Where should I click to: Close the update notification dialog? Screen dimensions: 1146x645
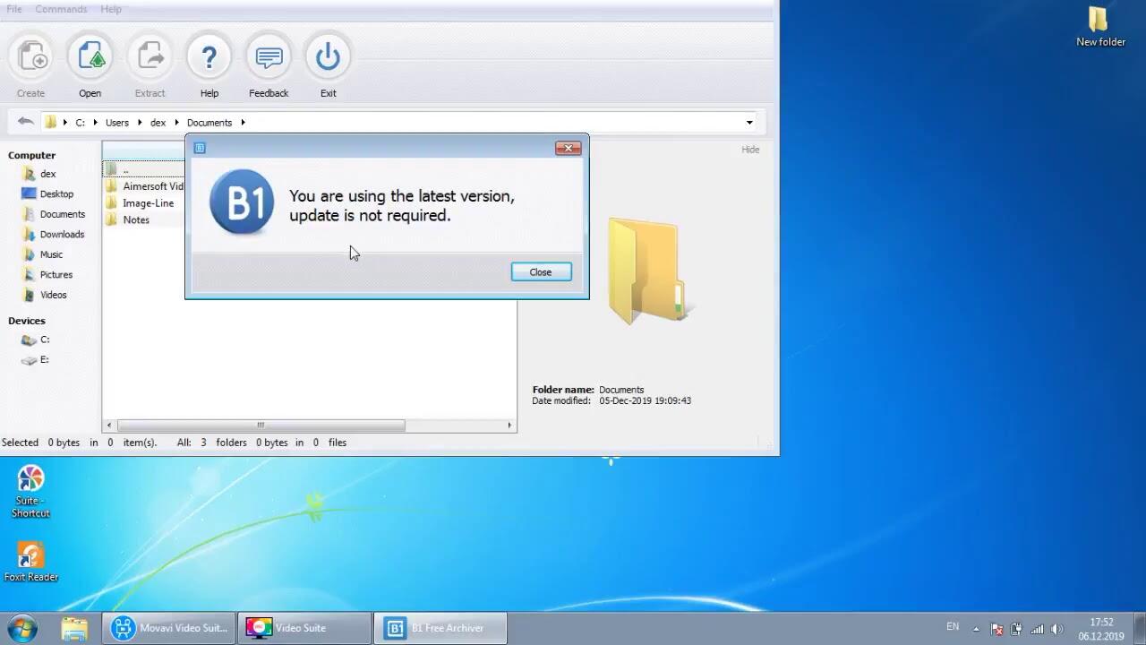tap(541, 272)
